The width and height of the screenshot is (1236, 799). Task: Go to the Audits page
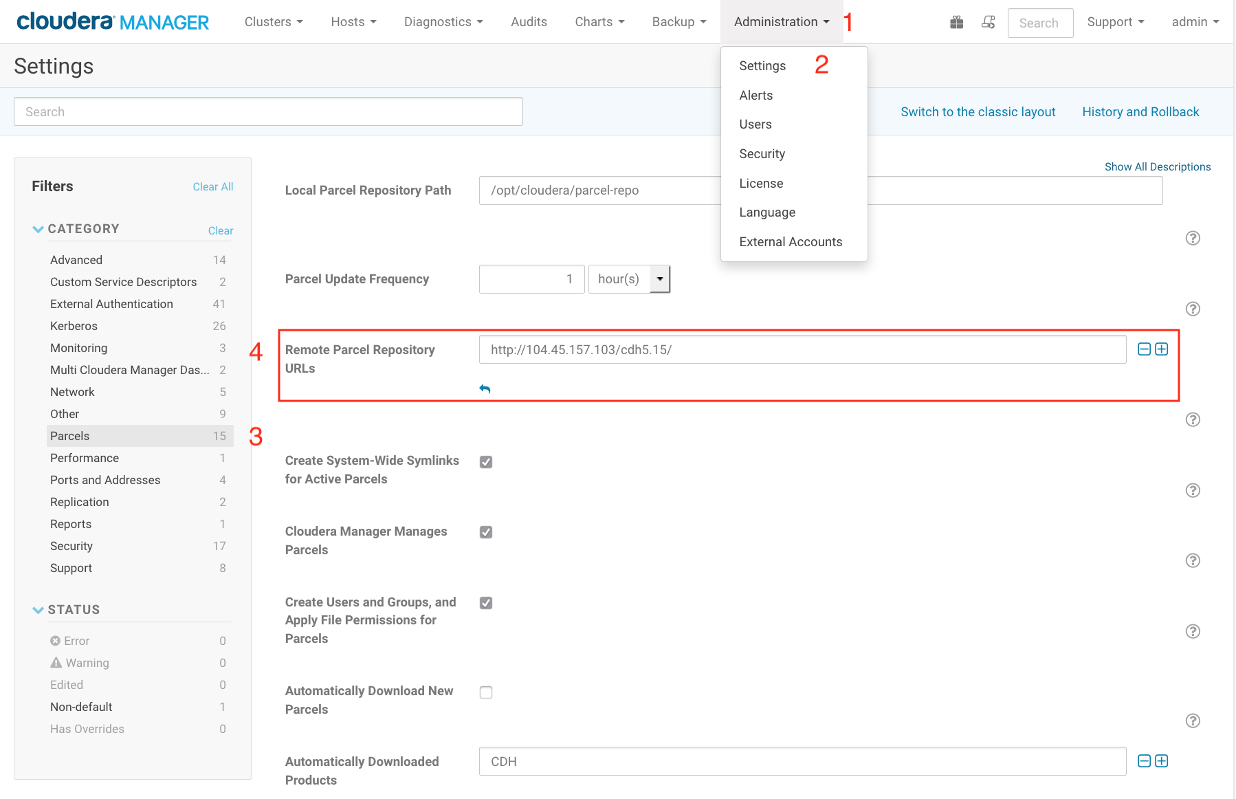pyautogui.click(x=529, y=22)
